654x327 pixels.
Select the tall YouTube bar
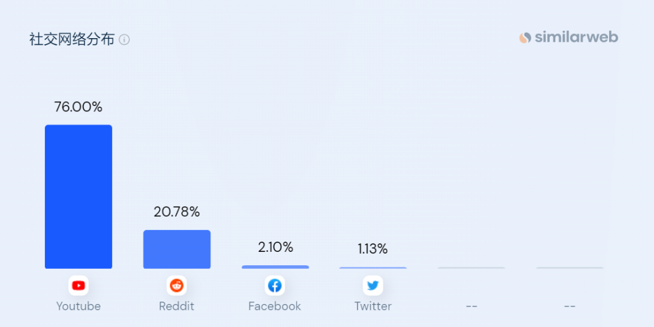78,197
